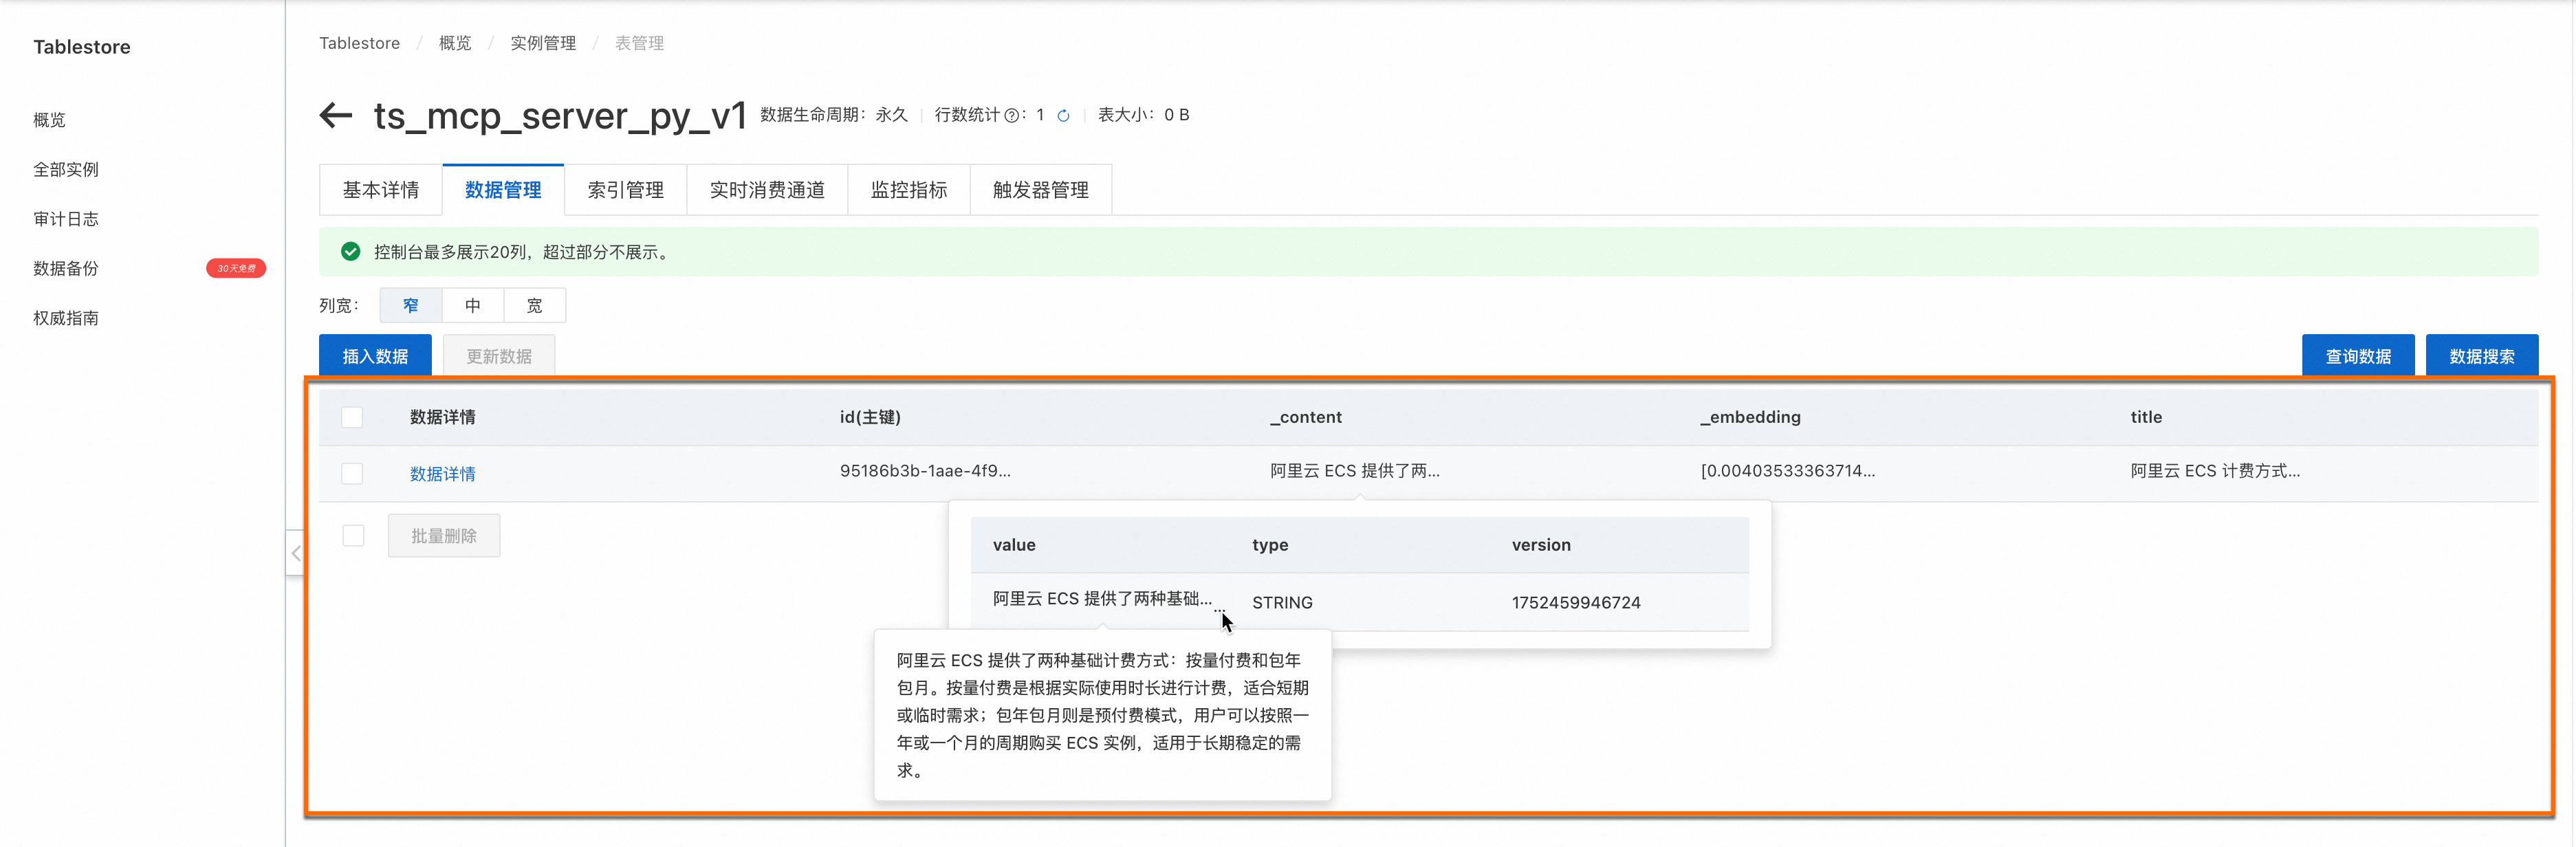2576x847 pixels.
Task: Click the back arrow next to table name
Action: pos(336,115)
